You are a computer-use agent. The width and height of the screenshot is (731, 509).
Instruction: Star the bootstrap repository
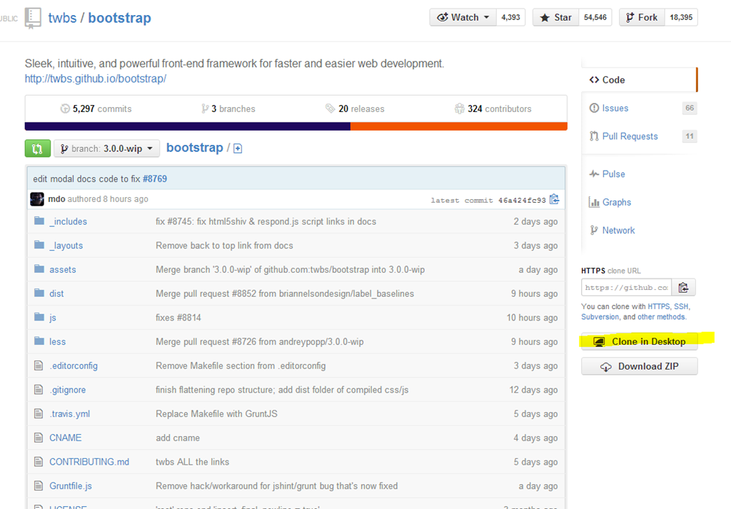(555, 17)
